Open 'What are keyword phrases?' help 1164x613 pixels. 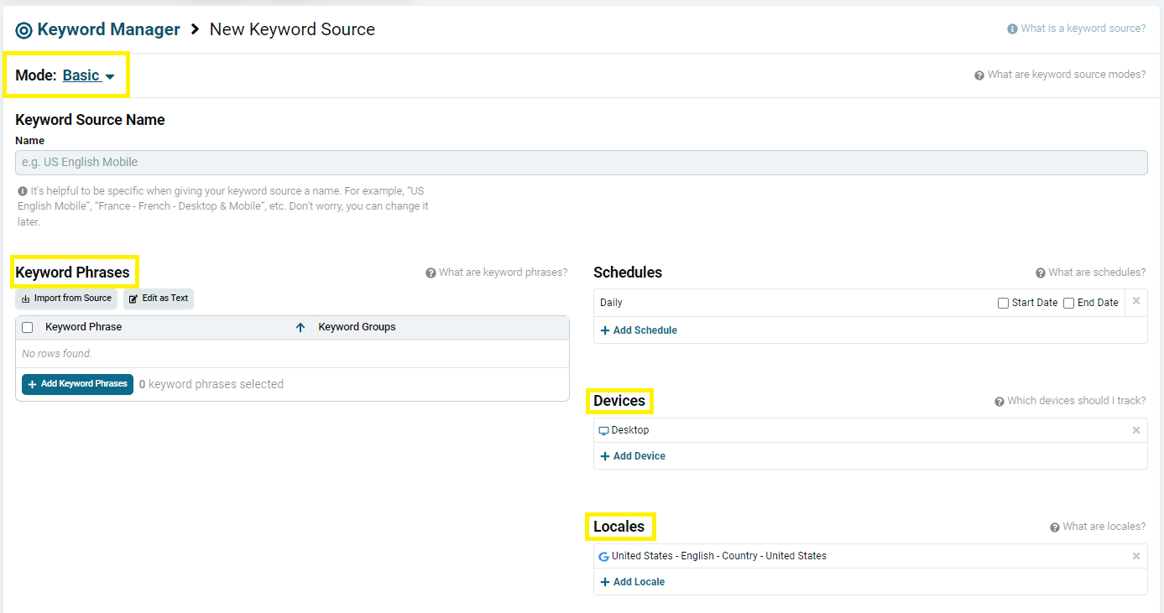pyautogui.click(x=497, y=273)
